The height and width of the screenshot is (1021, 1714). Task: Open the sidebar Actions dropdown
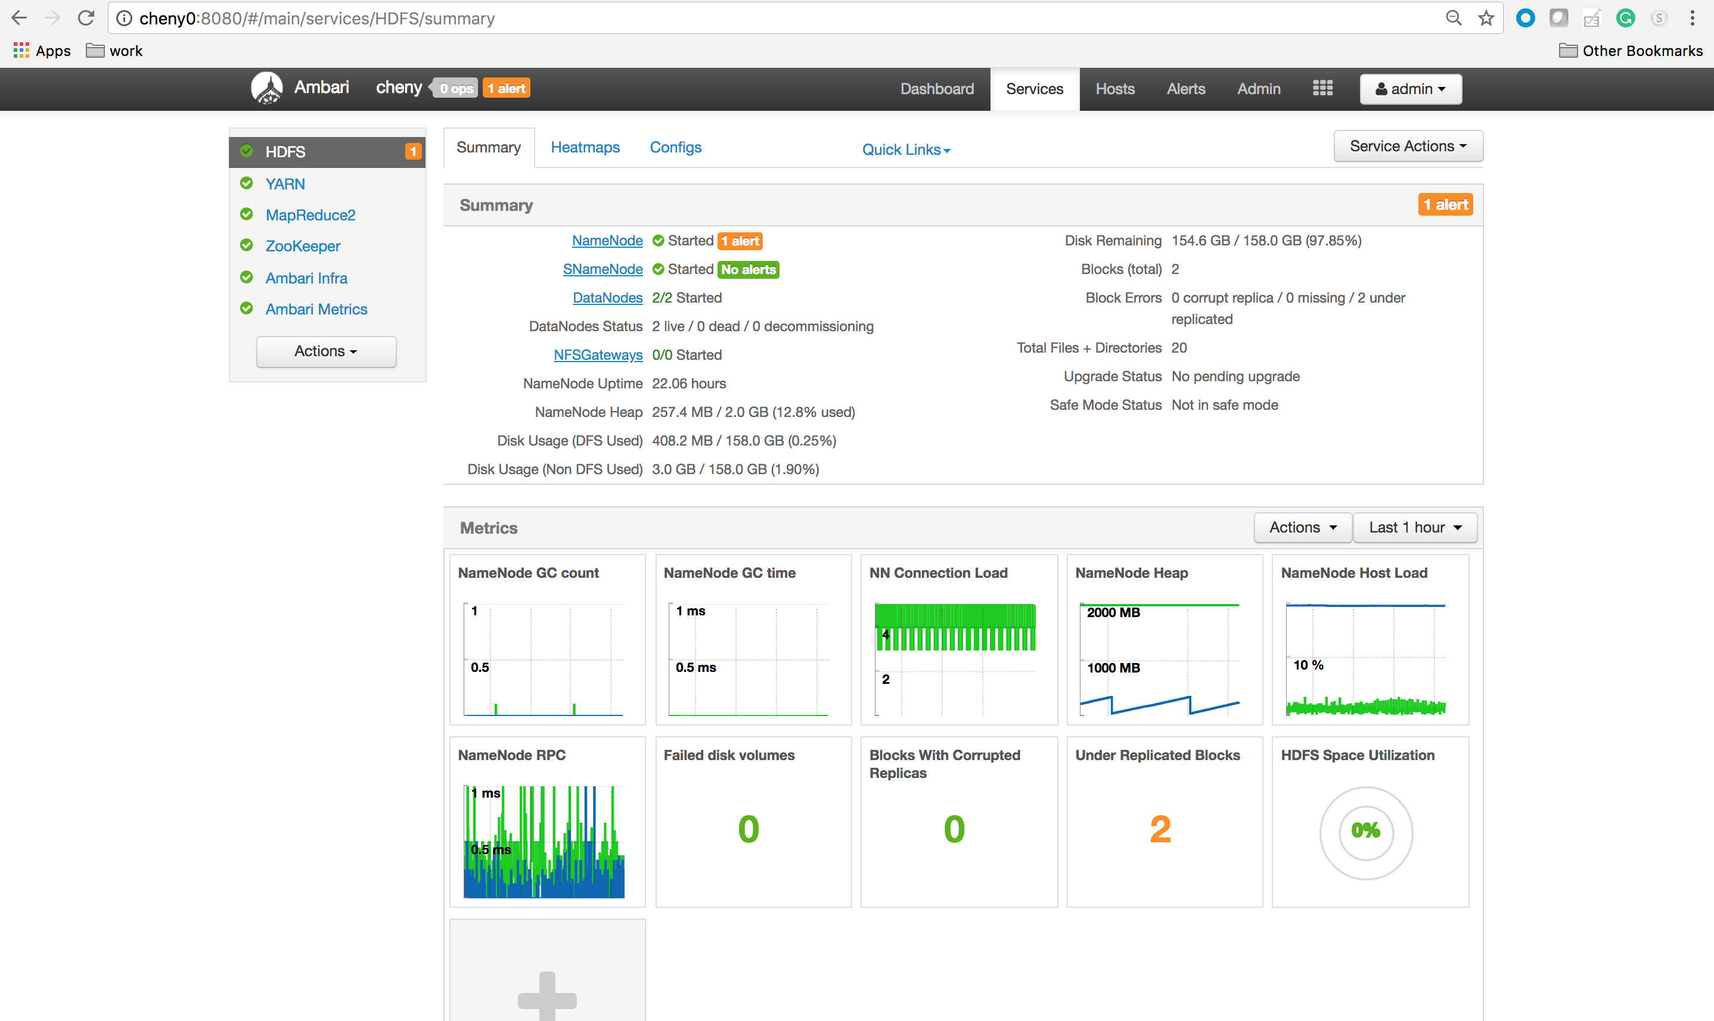(x=325, y=351)
